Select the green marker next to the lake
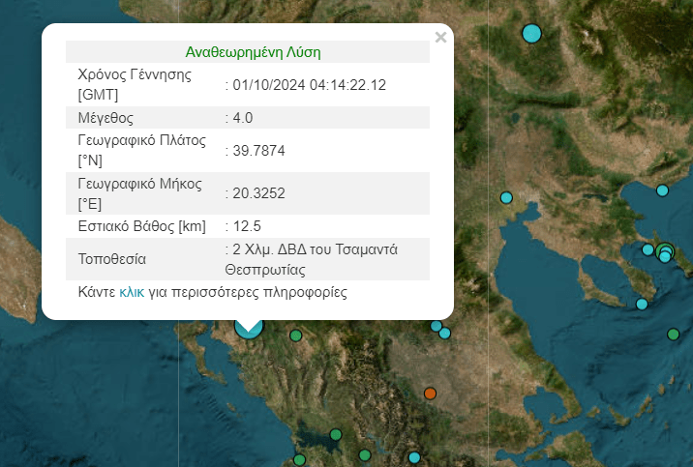693x467 pixels. (x=336, y=435)
